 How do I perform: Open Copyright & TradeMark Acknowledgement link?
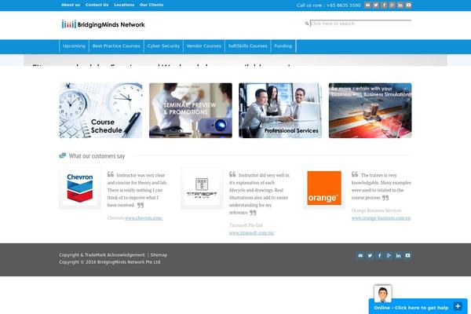tap(102, 255)
